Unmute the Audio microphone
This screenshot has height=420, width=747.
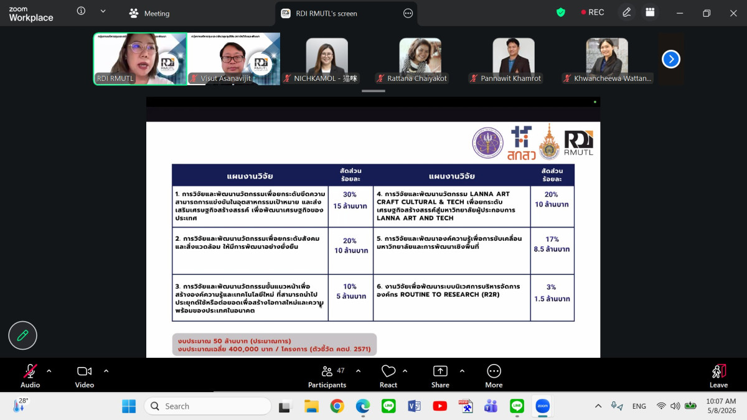click(30, 371)
